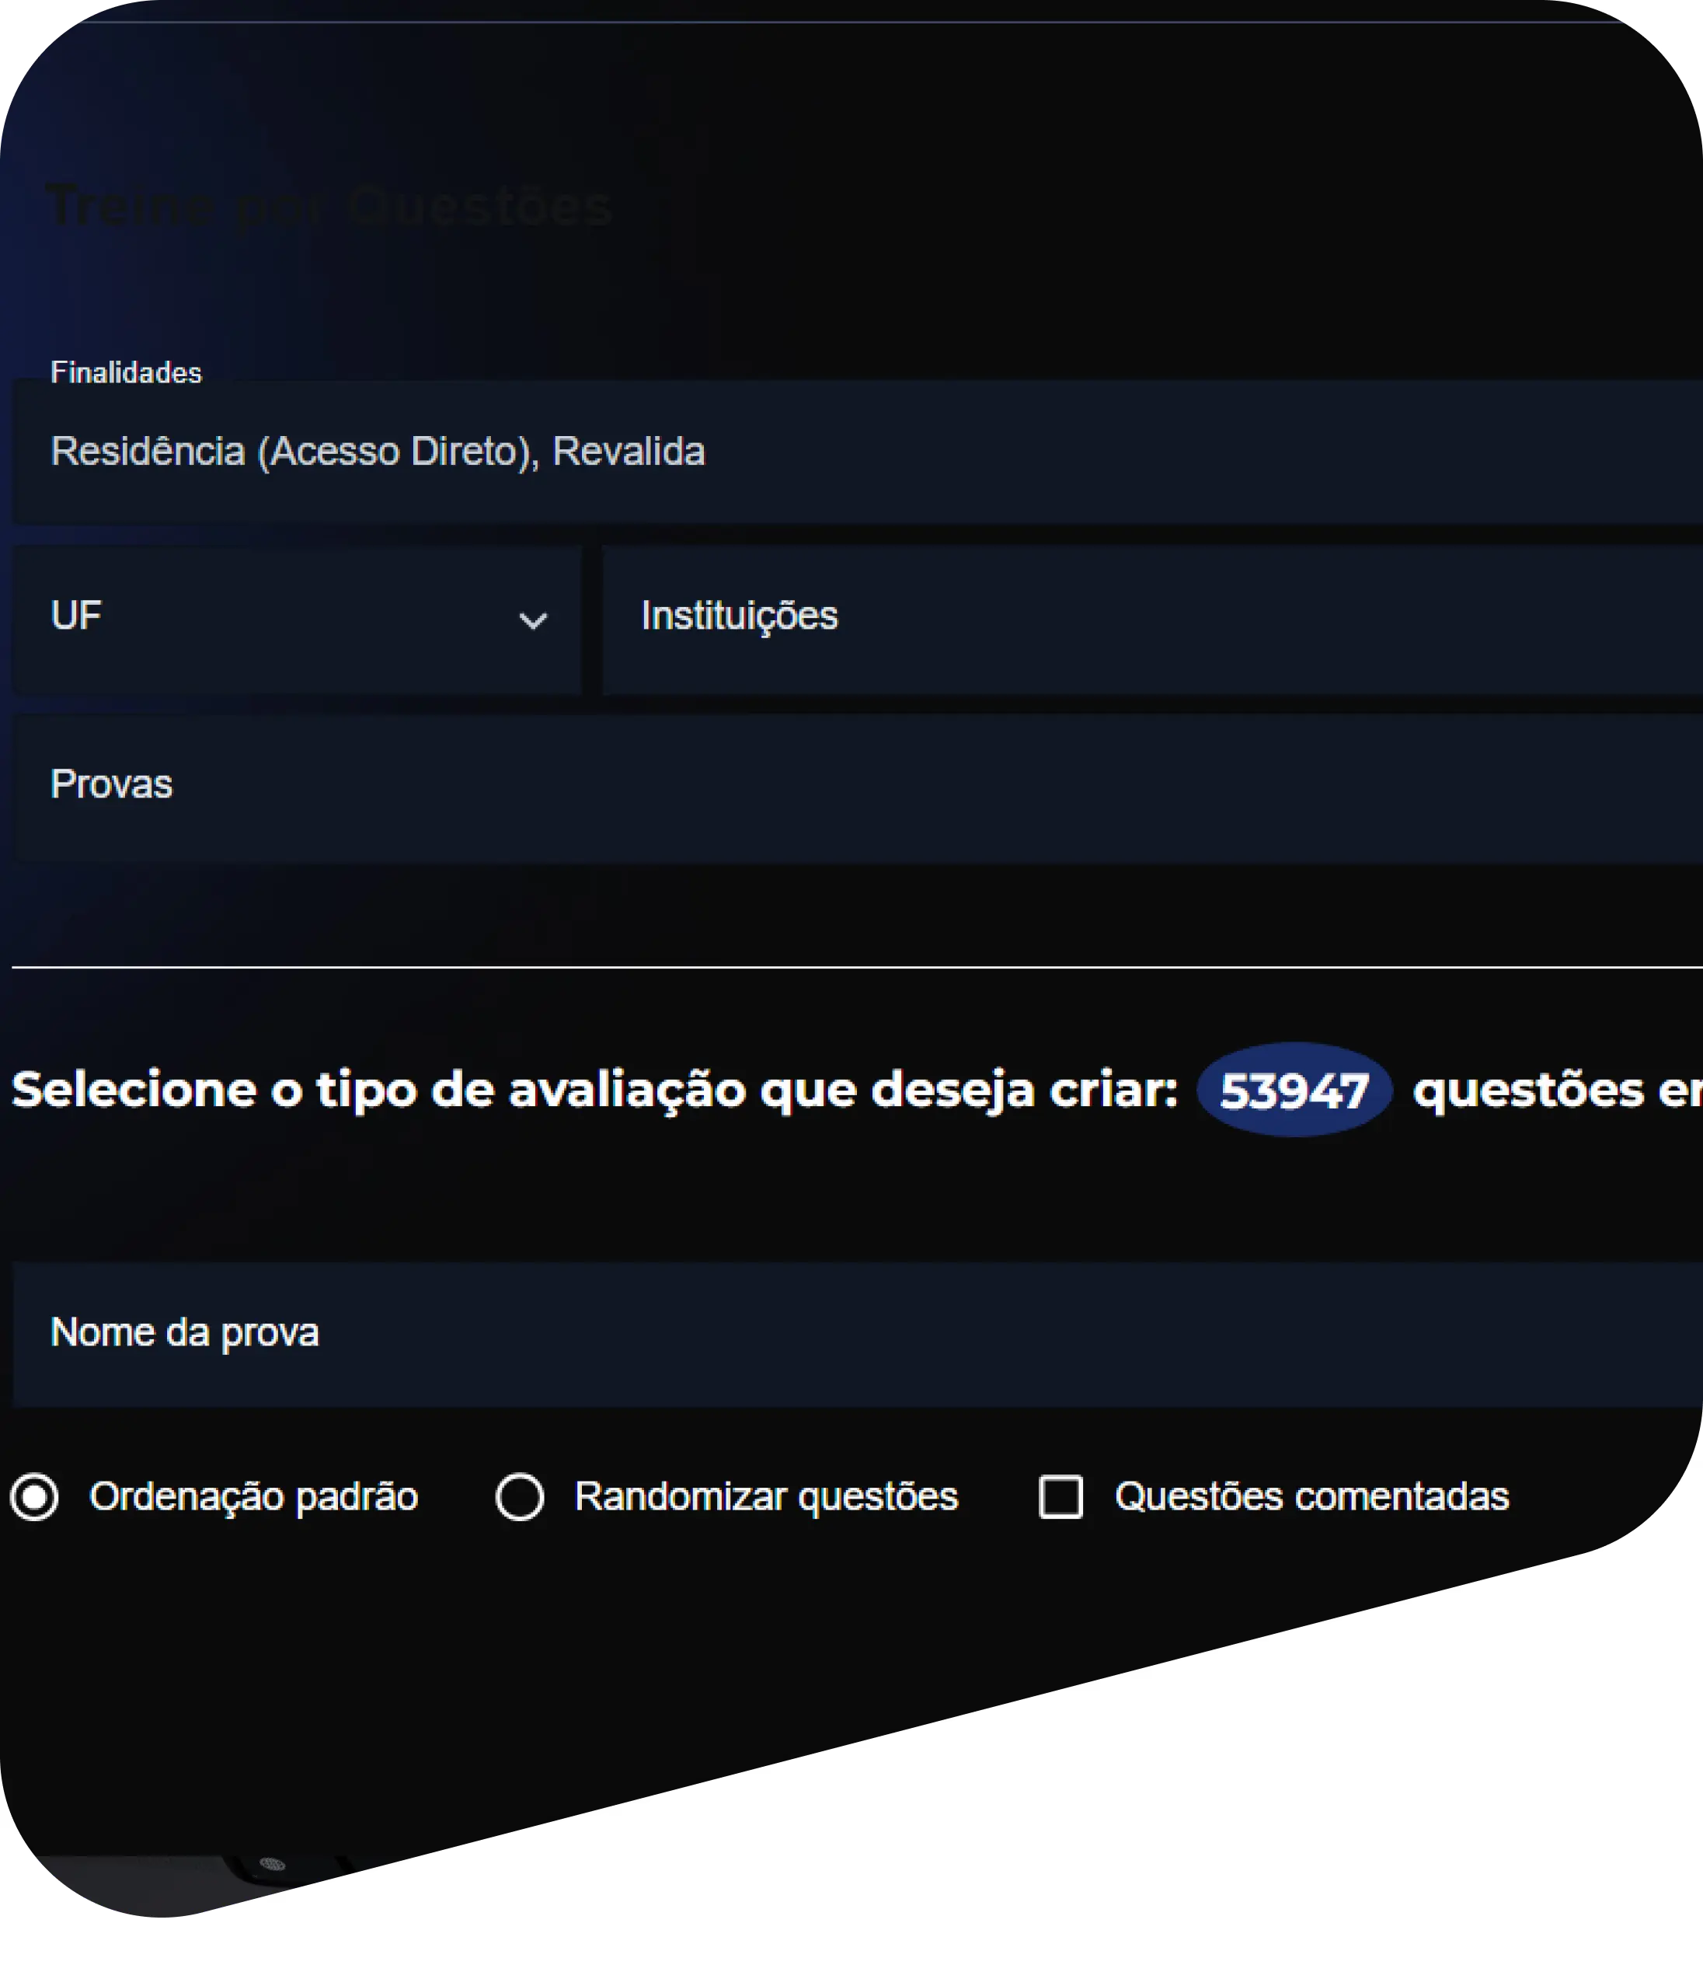The width and height of the screenshot is (1703, 1965).
Task: Focus the Nome da prova input
Action: point(855,1334)
